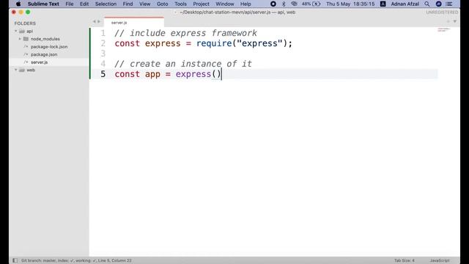Open the Help menu
The image size is (469, 264).
coord(245,4)
